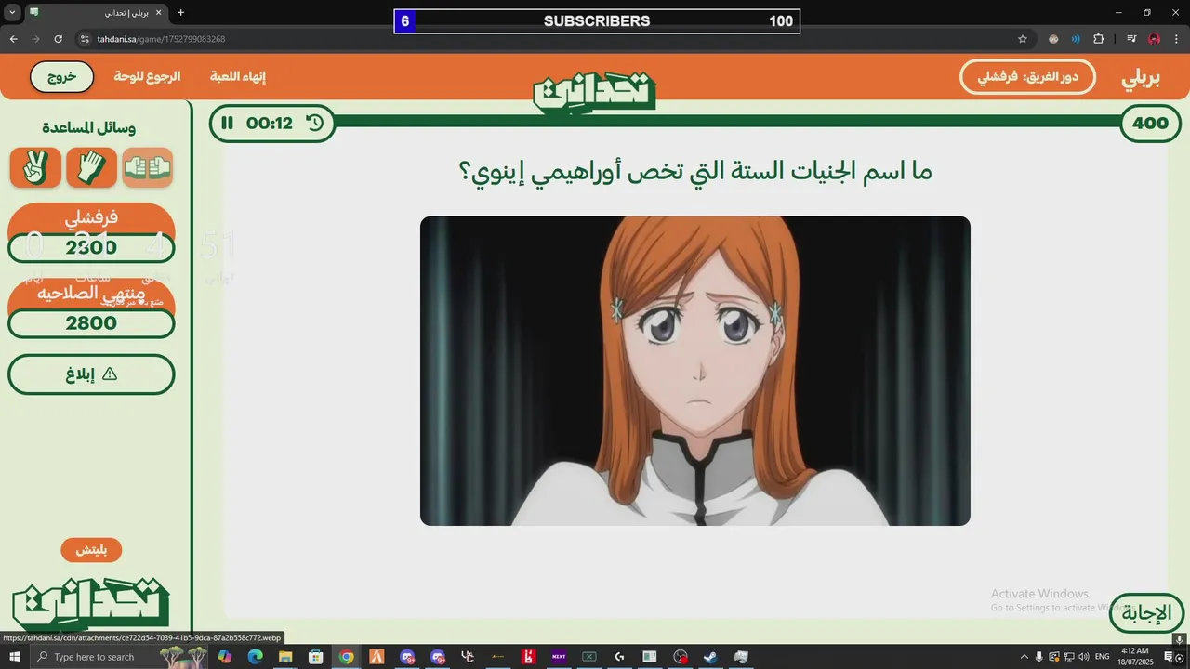The image size is (1190, 669).
Task: Open File Explorer from the taskbar
Action: pos(285,657)
